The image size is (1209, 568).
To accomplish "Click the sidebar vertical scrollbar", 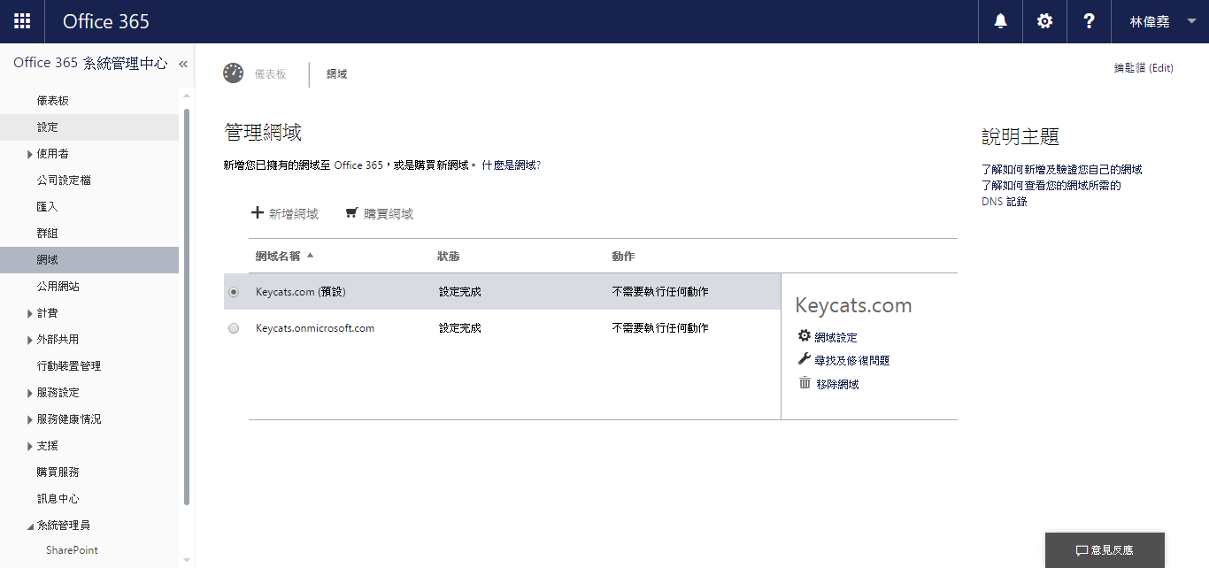I will pos(186,306).
